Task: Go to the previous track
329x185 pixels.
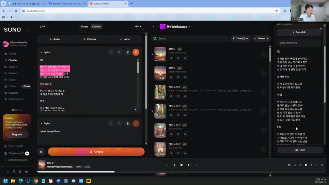Action: click(x=174, y=165)
